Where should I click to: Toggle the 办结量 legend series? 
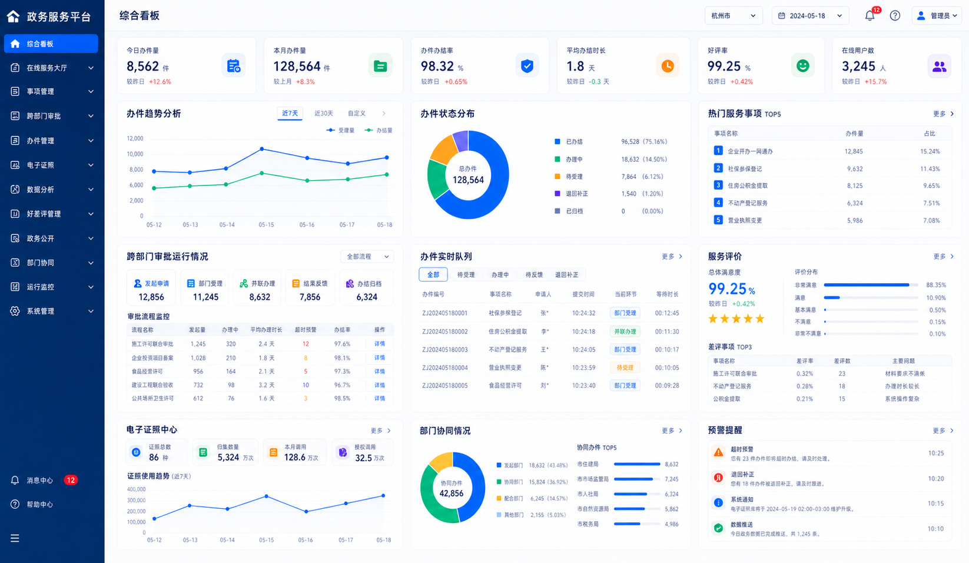[379, 130]
